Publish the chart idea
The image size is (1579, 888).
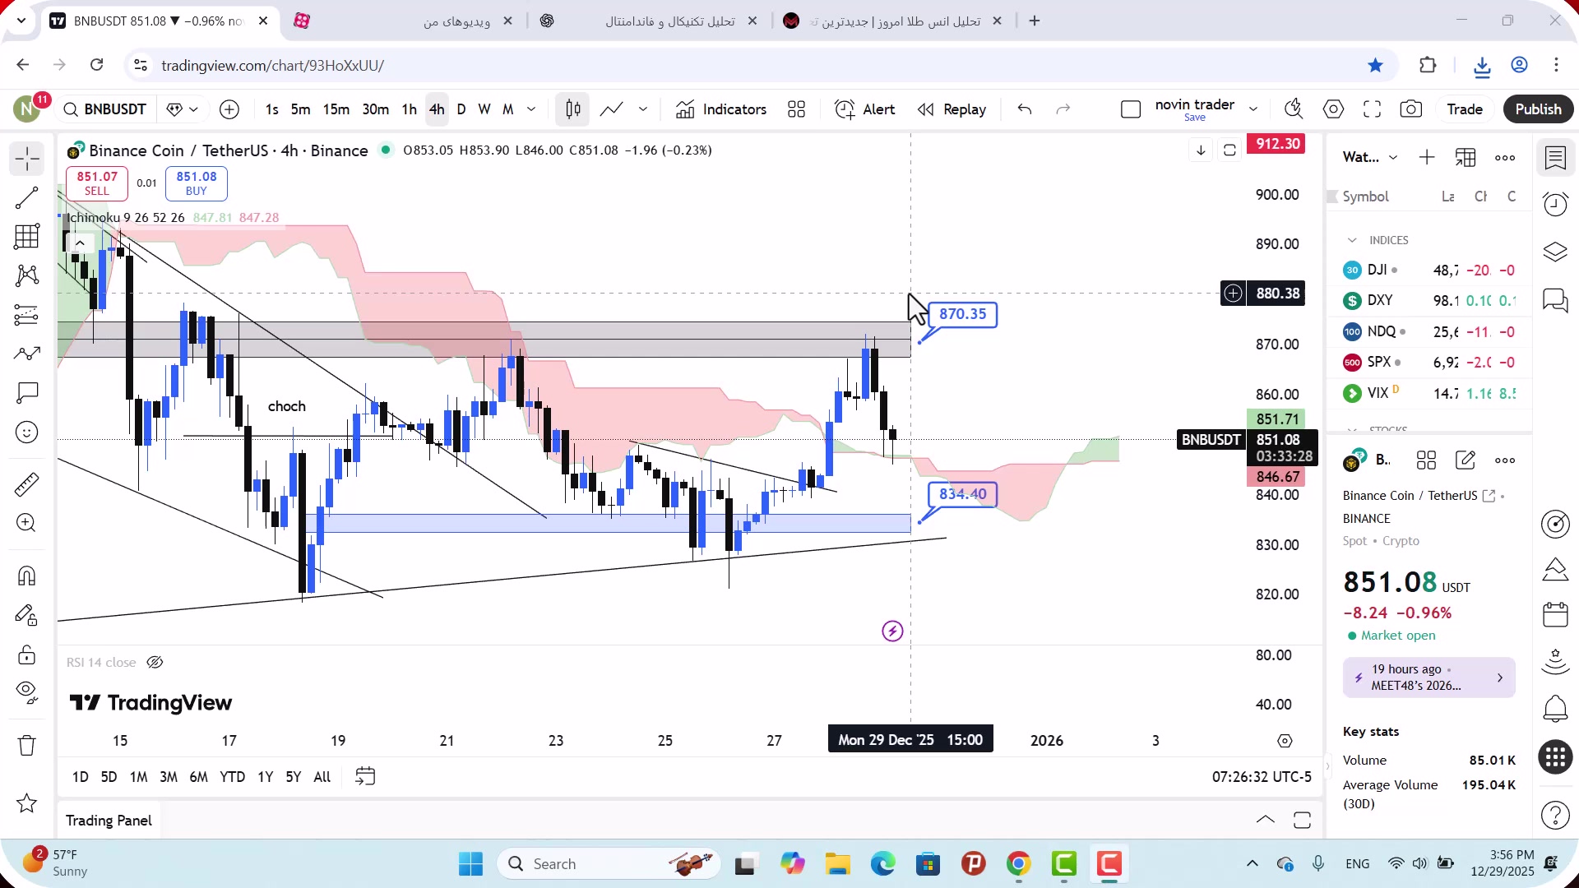click(1538, 109)
